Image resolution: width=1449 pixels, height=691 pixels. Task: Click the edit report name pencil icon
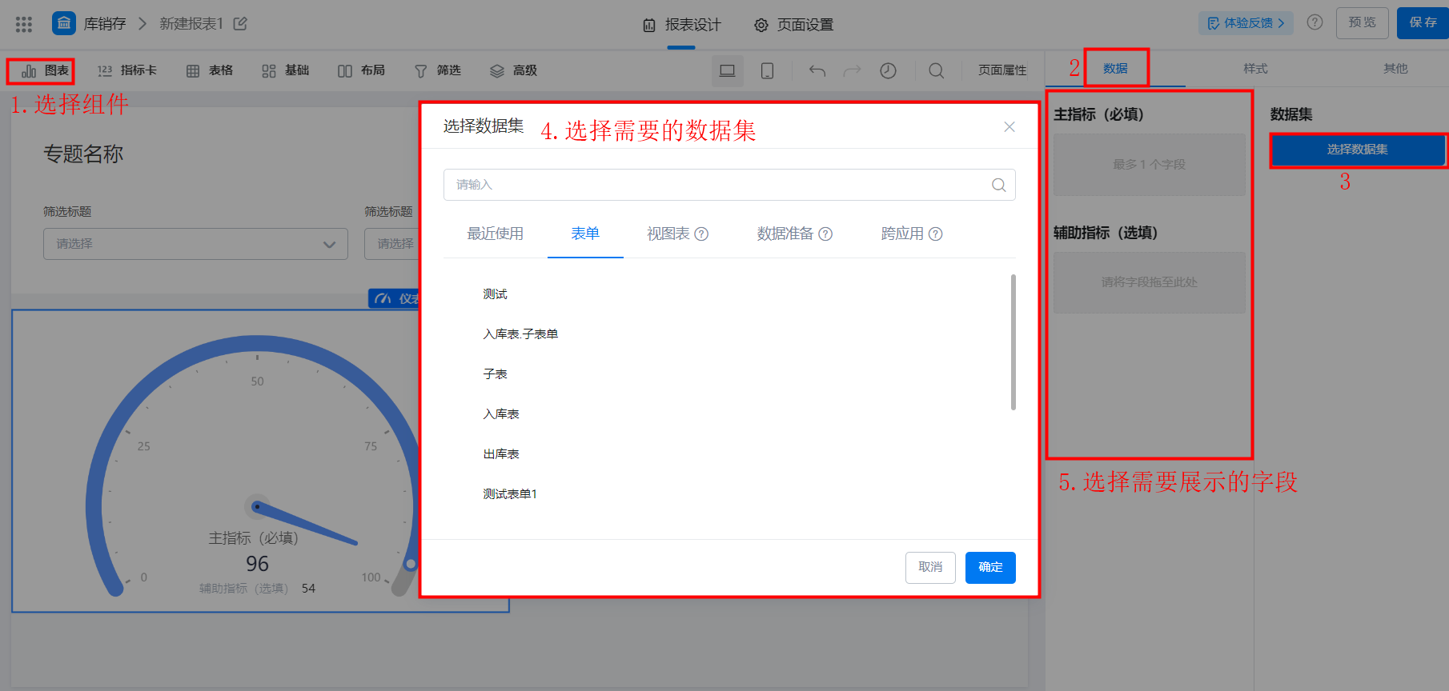coord(240,23)
